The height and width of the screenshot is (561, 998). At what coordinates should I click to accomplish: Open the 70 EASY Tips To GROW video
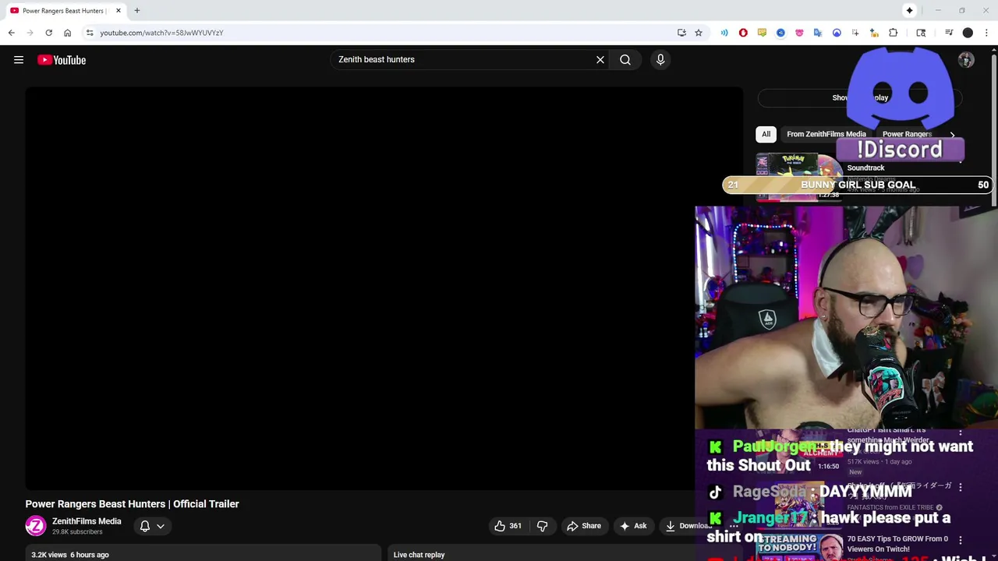click(897, 543)
